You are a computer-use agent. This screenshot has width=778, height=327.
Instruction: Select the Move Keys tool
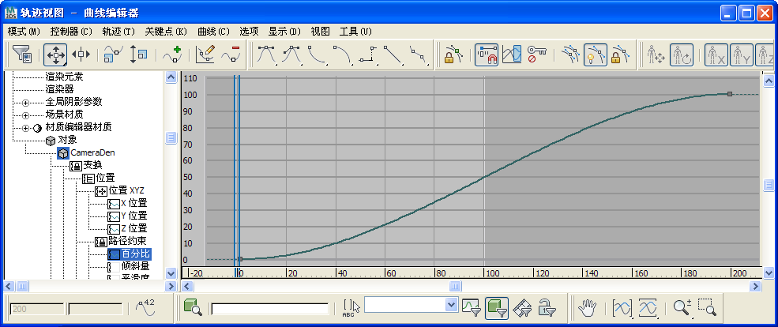tap(55, 54)
